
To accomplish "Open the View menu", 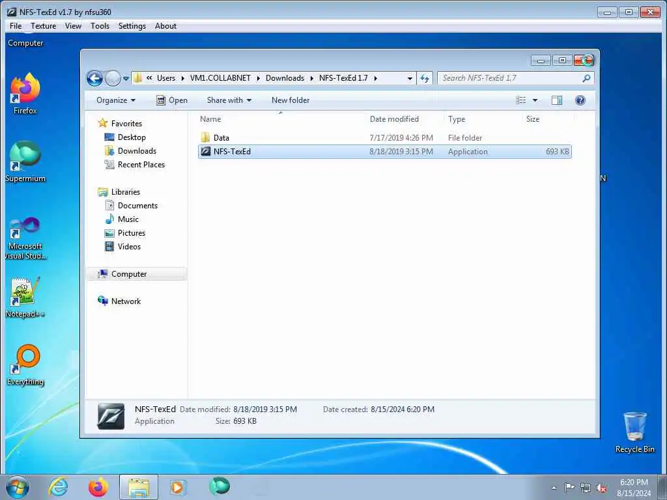I will tap(73, 26).
